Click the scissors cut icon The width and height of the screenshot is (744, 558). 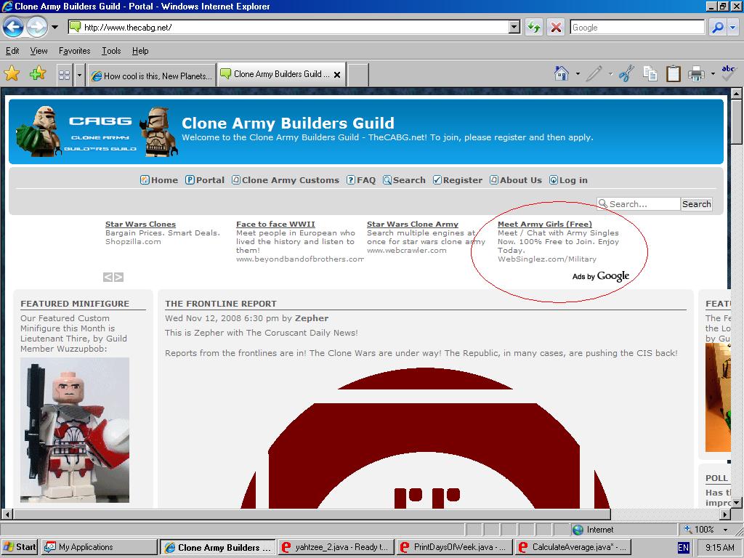pos(626,73)
